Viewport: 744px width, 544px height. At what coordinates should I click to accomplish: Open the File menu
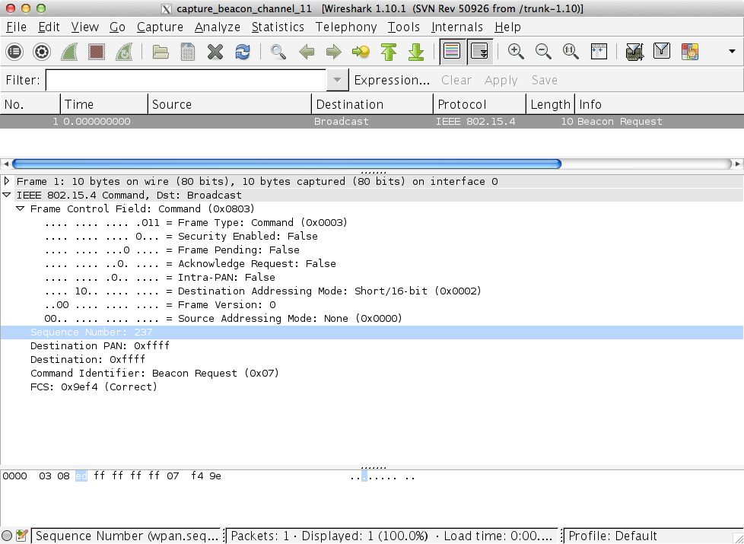(x=16, y=27)
